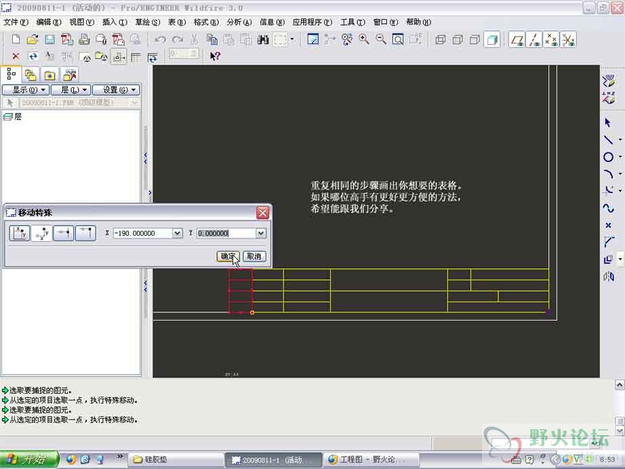Open the 层 dropdown button

tap(71, 89)
